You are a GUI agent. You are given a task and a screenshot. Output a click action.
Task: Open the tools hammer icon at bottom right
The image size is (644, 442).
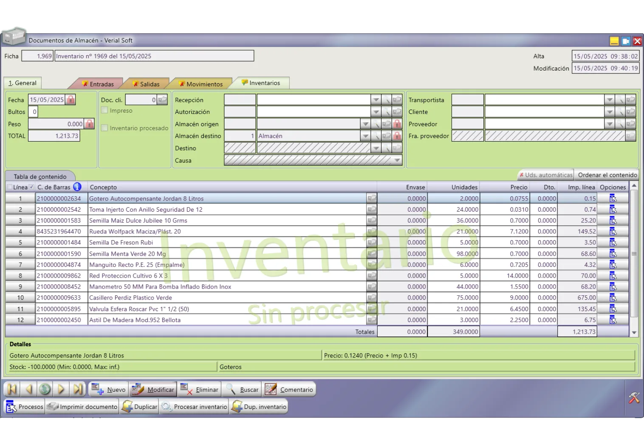point(634,398)
